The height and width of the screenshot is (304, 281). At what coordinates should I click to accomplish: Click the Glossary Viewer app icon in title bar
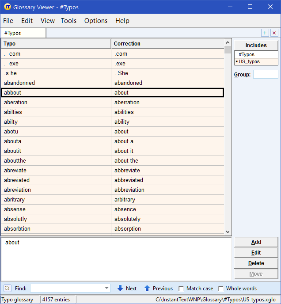[x=7, y=7]
